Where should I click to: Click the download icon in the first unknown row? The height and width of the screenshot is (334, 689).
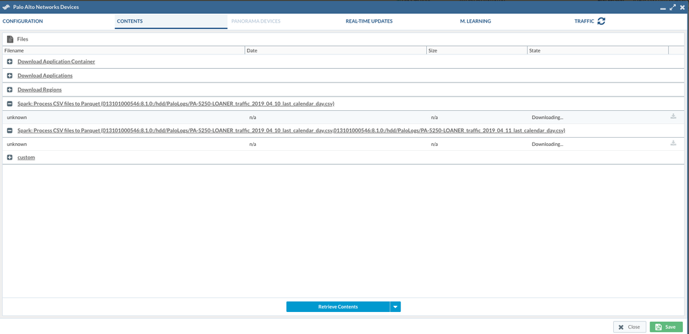pos(673,117)
